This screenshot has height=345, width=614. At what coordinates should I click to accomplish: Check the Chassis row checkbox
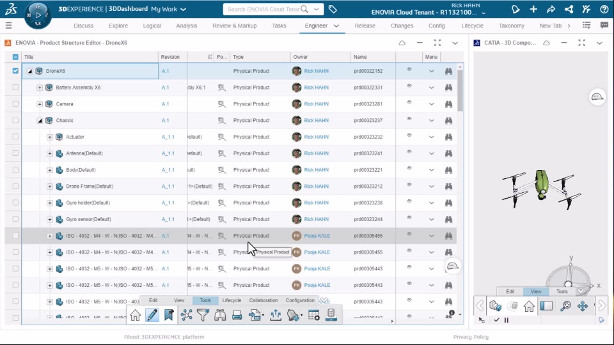click(15, 120)
